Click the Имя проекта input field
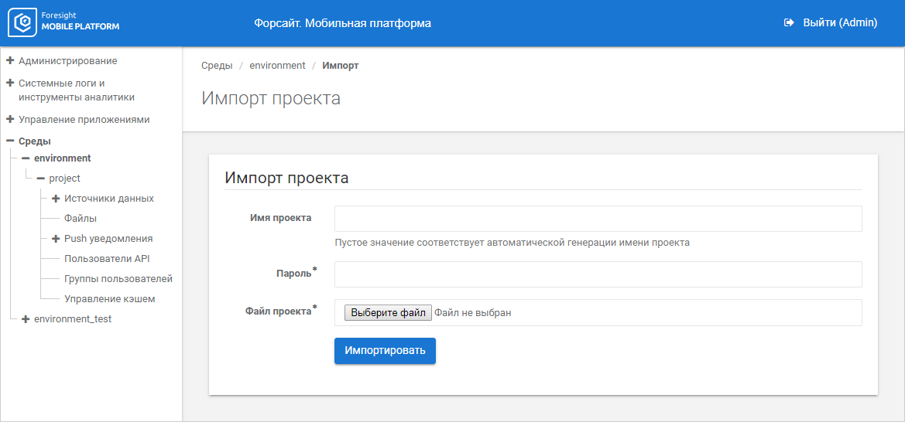Viewport: 905px width, 422px height. click(598, 219)
